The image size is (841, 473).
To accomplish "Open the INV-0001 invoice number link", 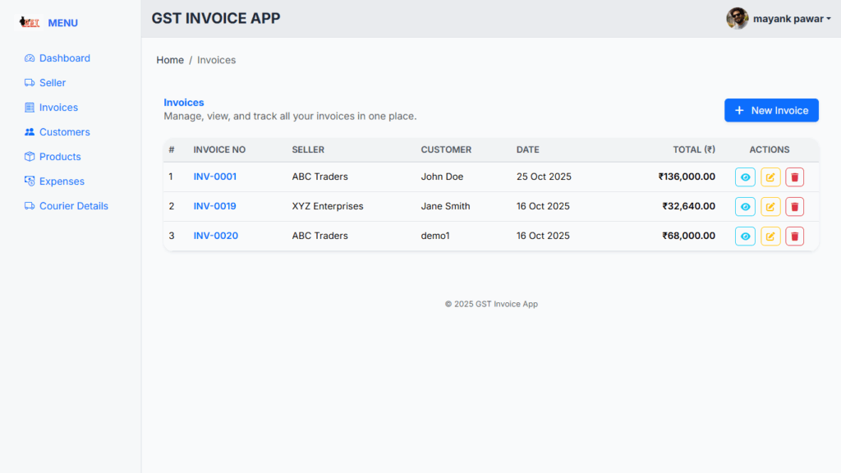I will click(214, 177).
